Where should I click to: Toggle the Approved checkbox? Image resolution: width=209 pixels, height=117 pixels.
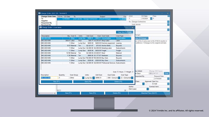click(146, 84)
